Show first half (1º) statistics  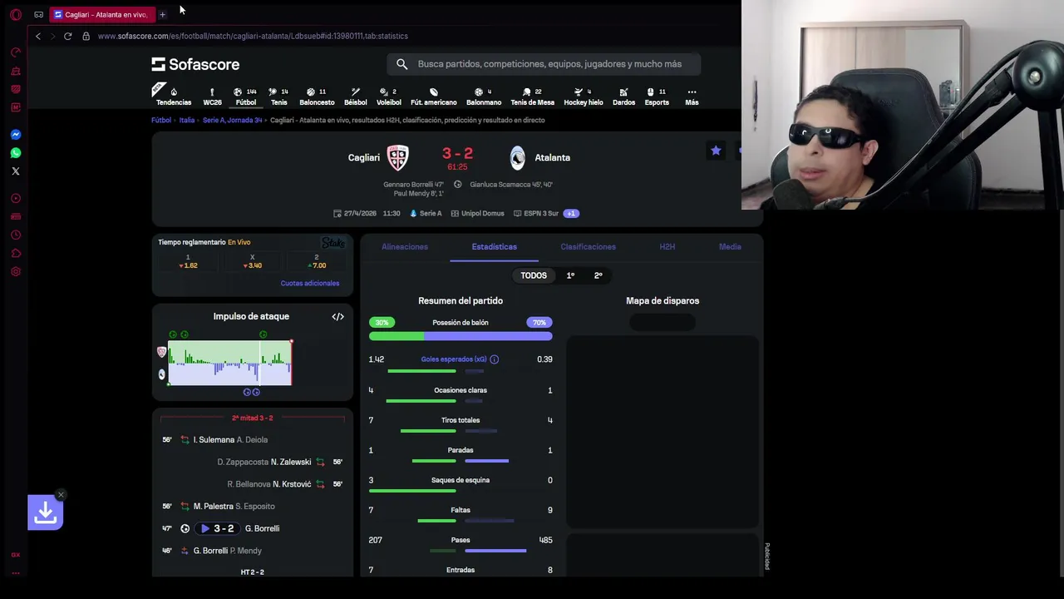[570, 275]
